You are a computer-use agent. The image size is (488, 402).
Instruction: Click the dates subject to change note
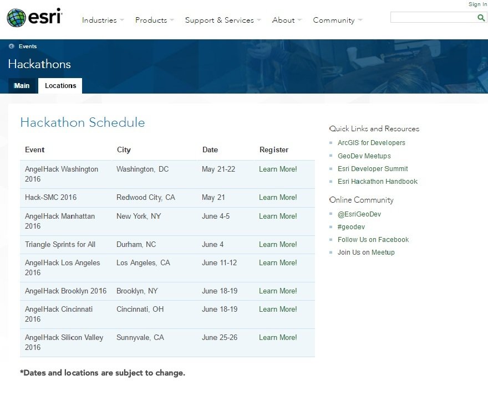tap(103, 373)
